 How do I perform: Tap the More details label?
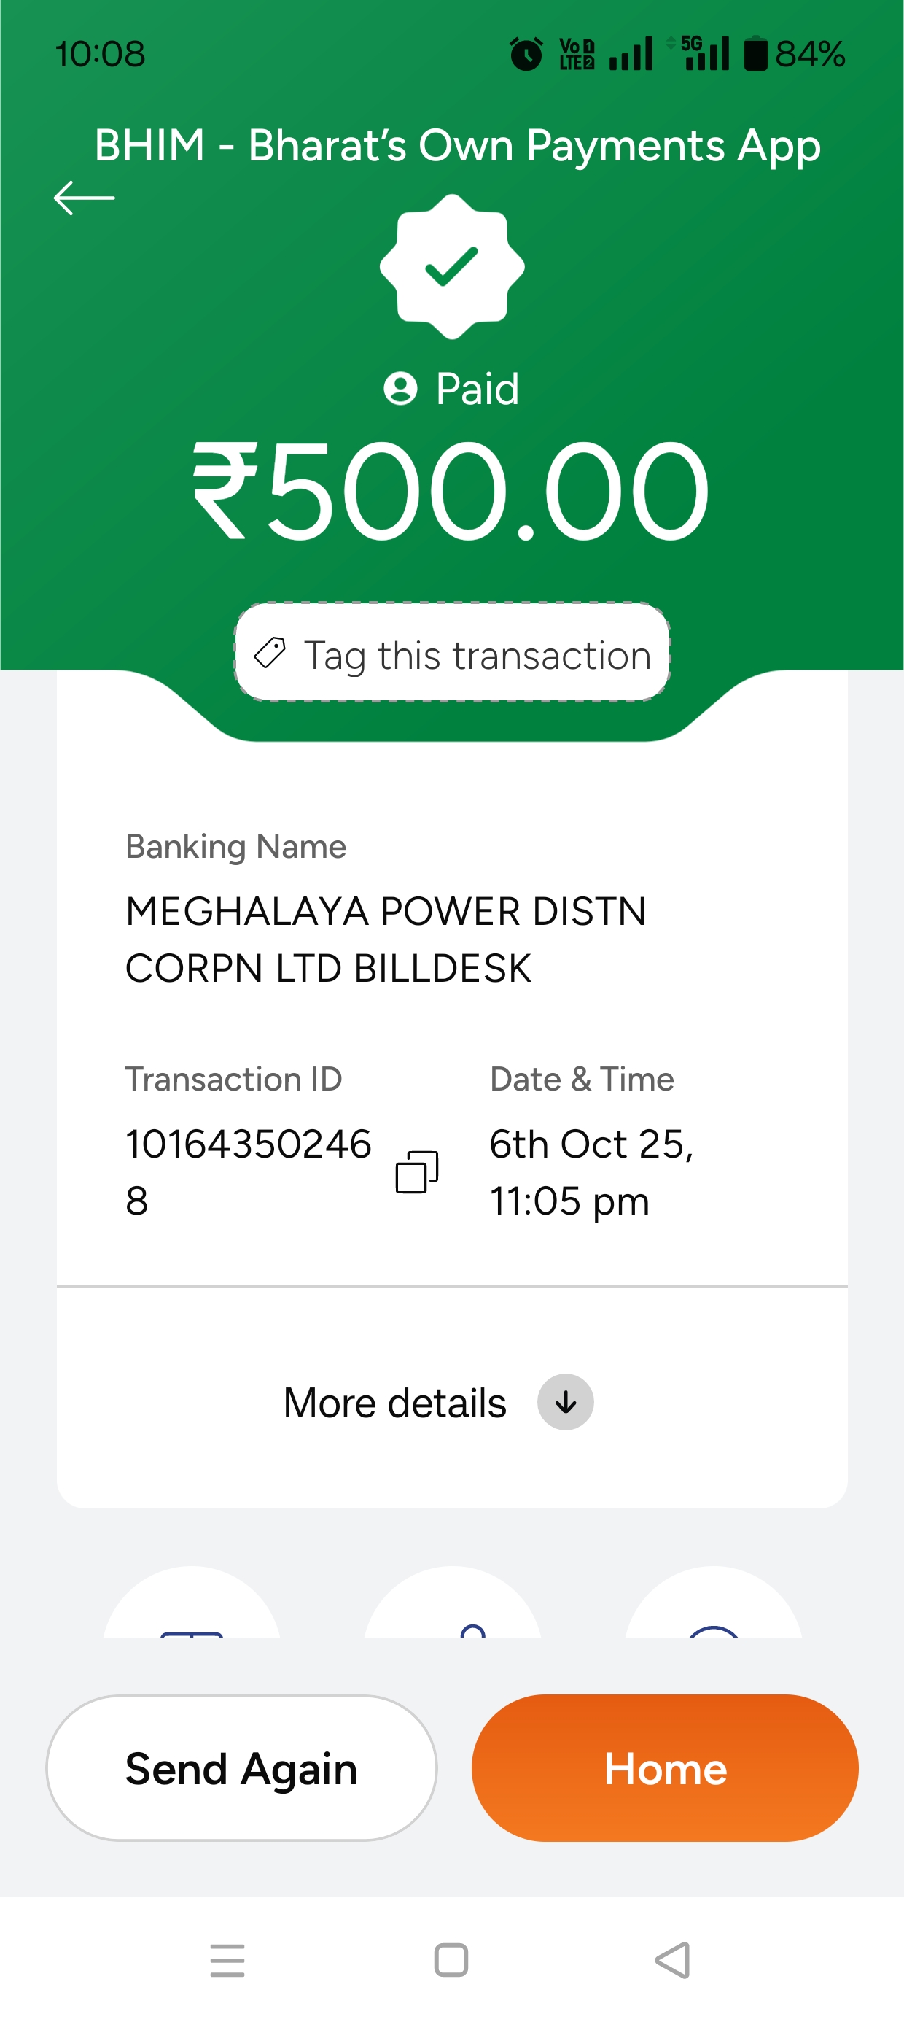click(394, 1403)
